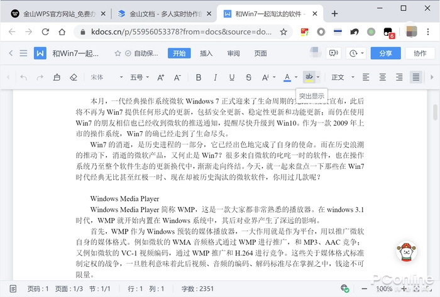The height and width of the screenshot is (297, 440).
Task: Open the 宋体 font family dropdown
Action: (107, 77)
